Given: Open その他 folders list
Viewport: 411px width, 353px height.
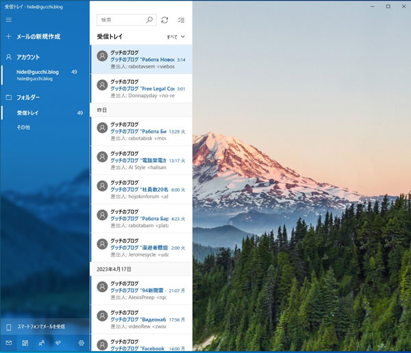Looking at the screenshot, I should (x=23, y=127).
